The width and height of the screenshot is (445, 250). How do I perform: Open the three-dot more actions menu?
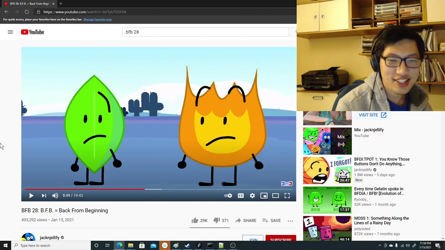[x=290, y=220]
